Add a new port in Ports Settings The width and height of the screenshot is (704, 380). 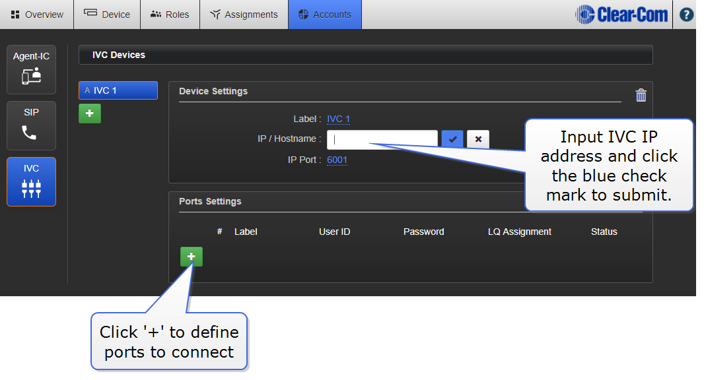point(192,257)
